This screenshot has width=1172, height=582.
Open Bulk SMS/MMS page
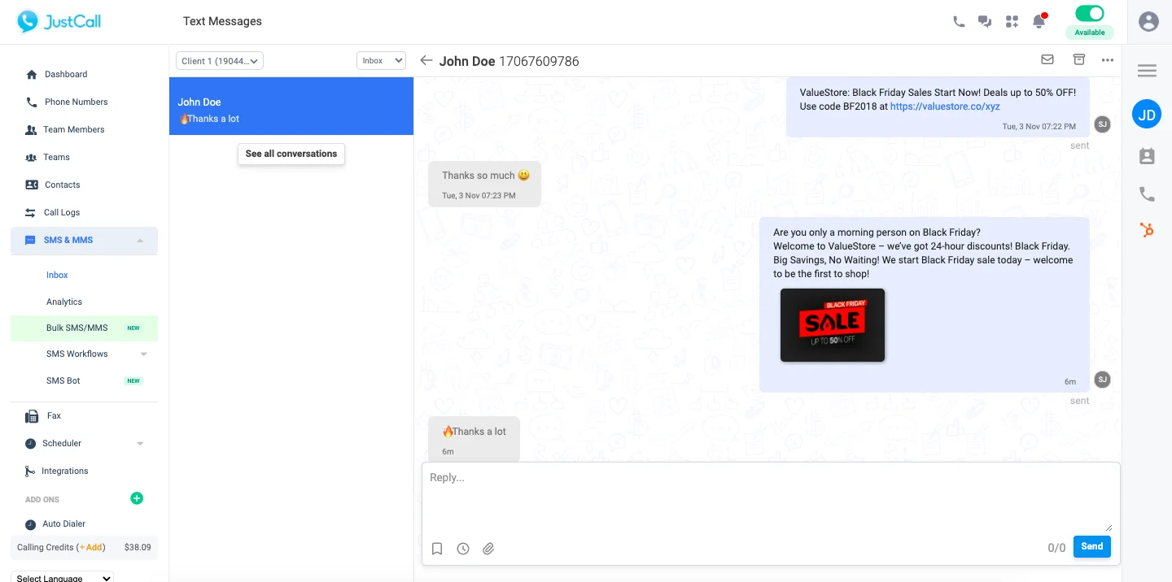(x=84, y=328)
